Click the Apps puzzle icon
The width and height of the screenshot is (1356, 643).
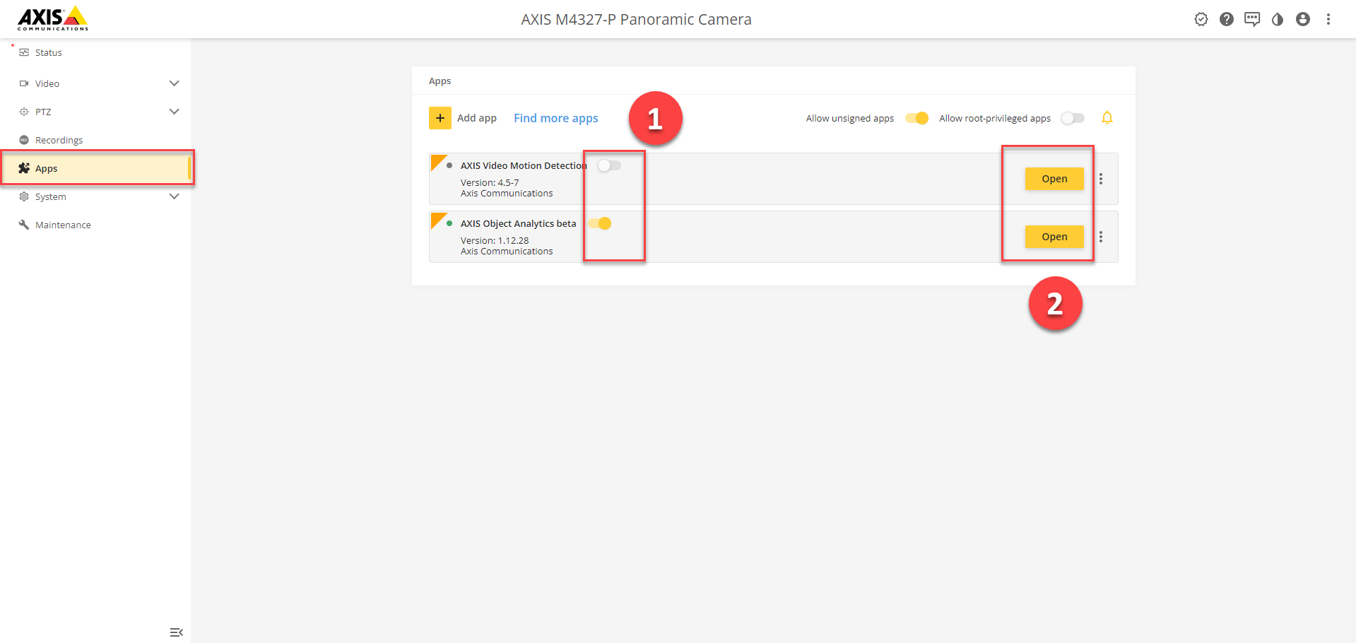tap(24, 168)
